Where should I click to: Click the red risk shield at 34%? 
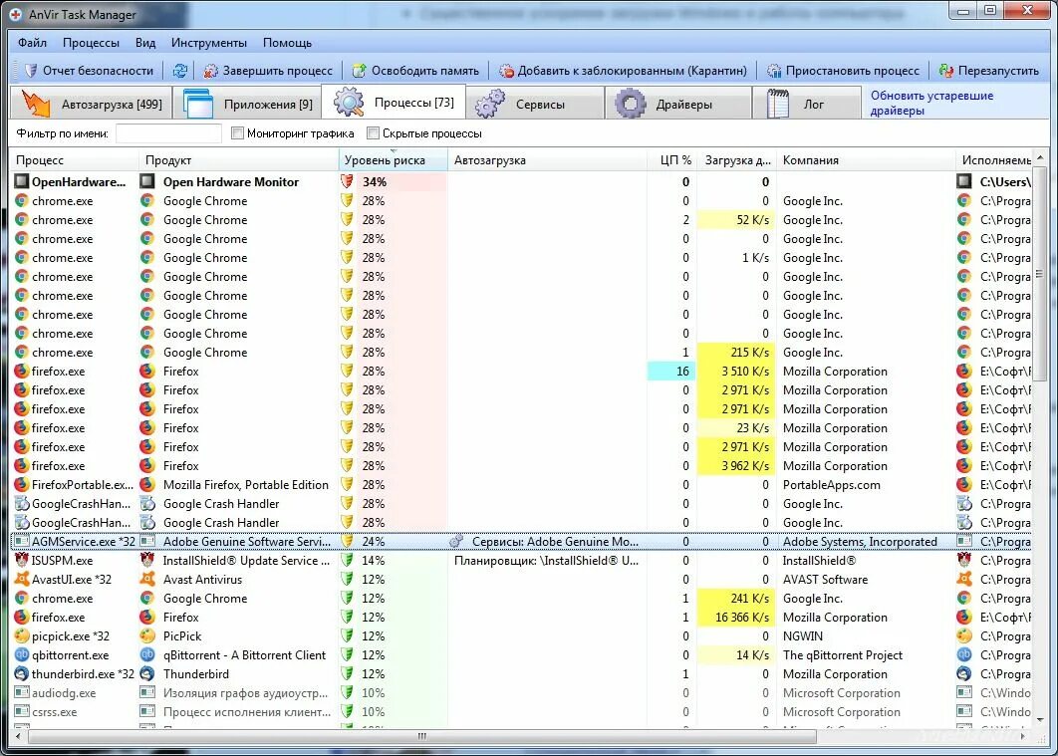(x=347, y=181)
